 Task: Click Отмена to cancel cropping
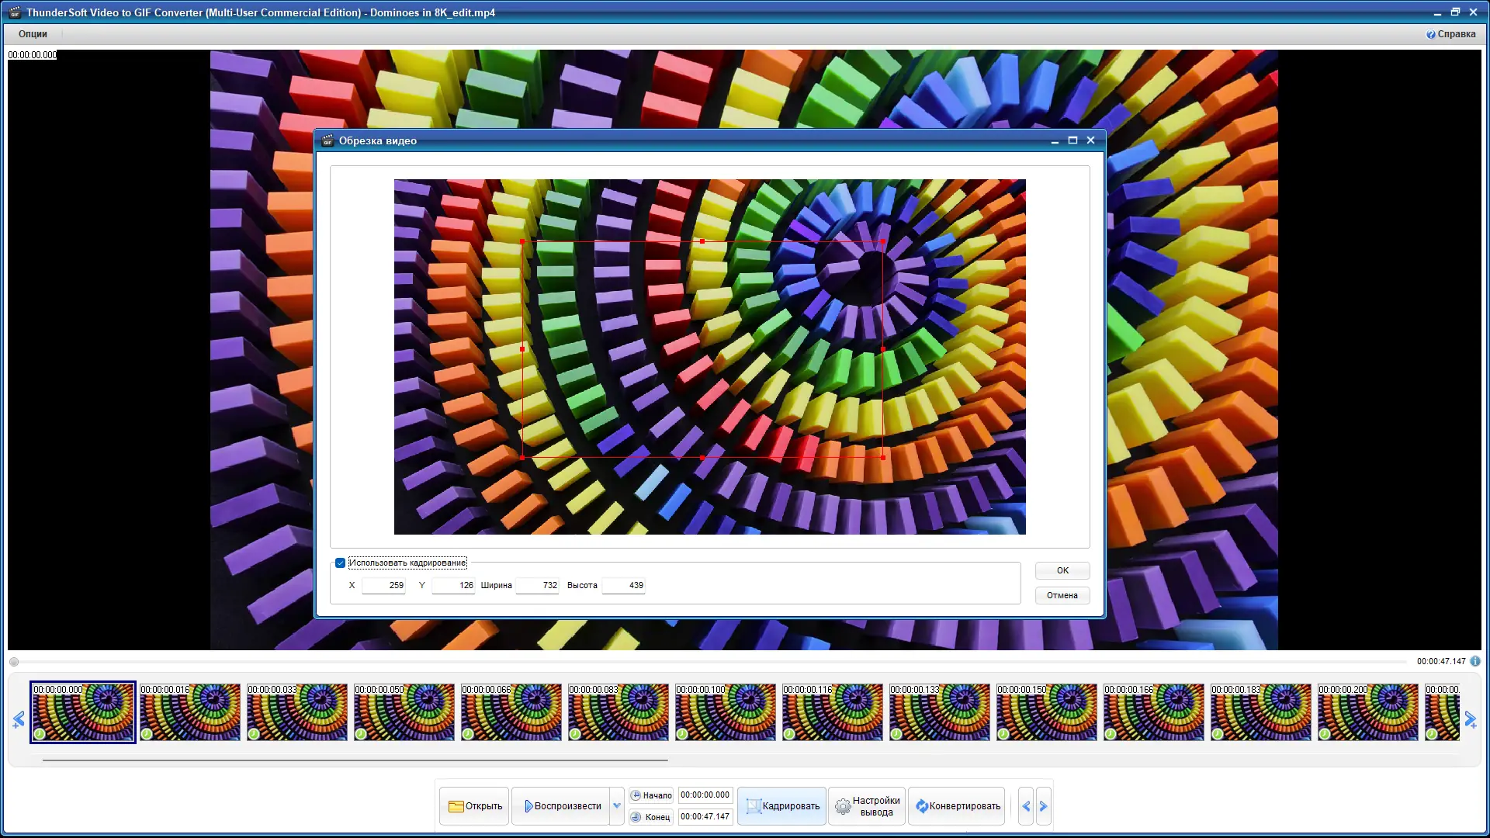coord(1062,595)
